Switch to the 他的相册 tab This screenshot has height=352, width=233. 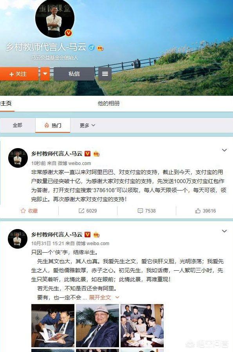click(108, 103)
